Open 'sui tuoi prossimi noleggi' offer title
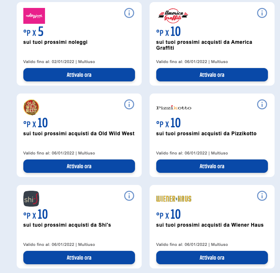The width and height of the screenshot is (280, 273). [x=55, y=42]
